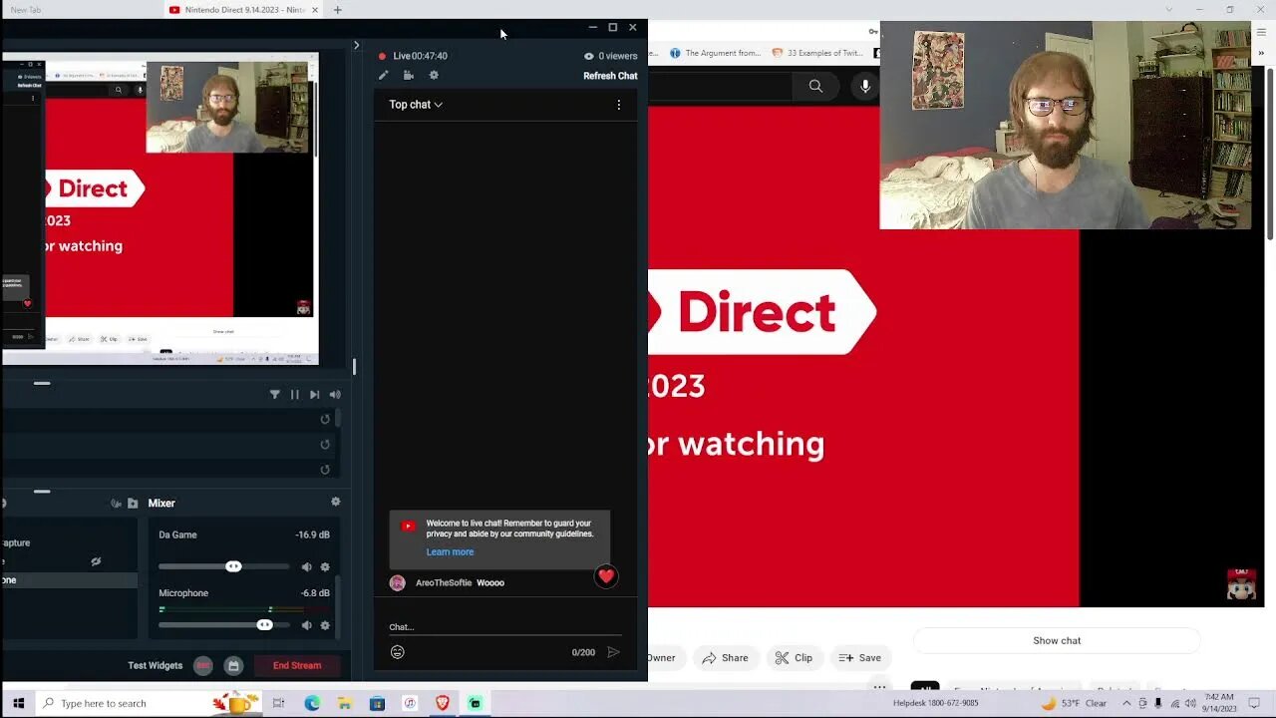Click the replay buffer button beside REC
Viewport: 1276px width, 718px height.
pyautogui.click(x=233, y=665)
